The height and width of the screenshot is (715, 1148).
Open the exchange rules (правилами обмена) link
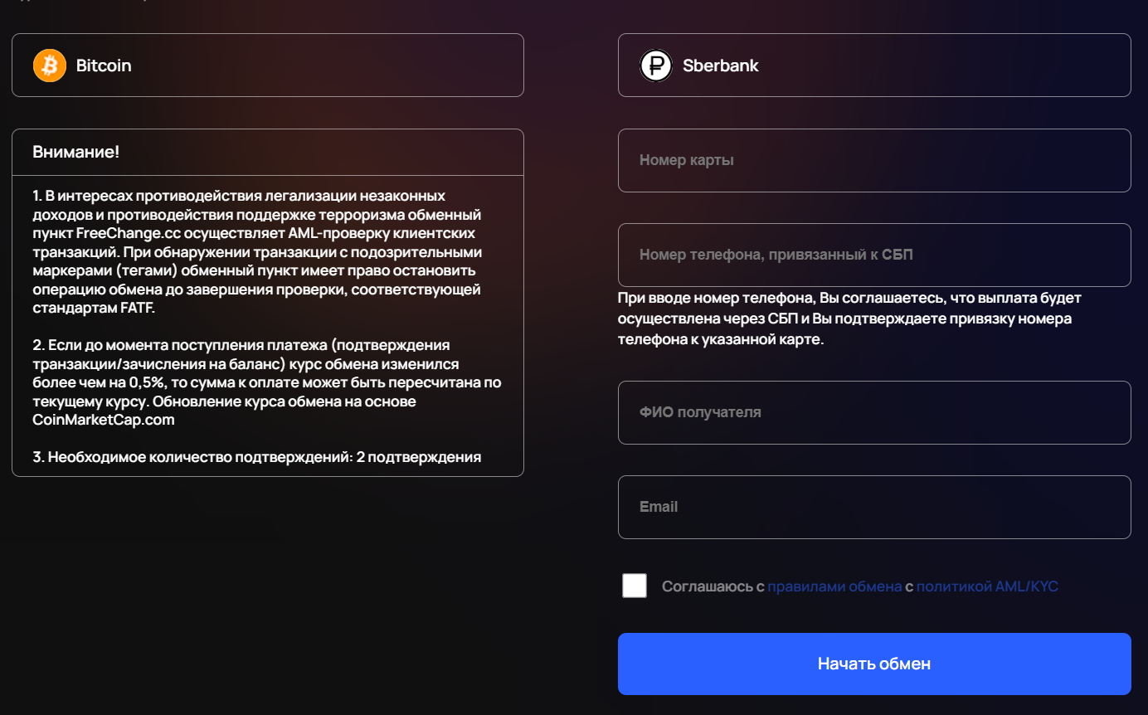point(834,586)
